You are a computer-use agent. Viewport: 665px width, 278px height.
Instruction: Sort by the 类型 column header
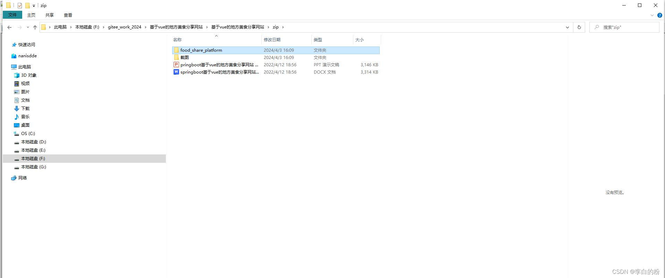332,40
